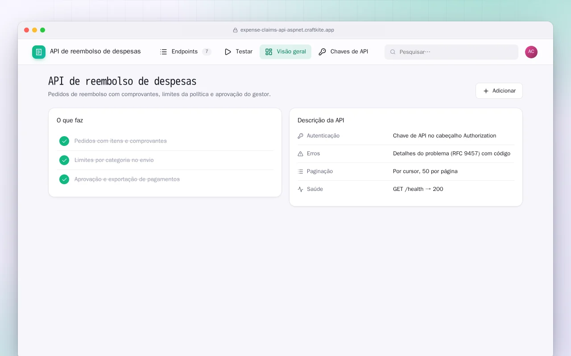Screen dimensions: 571x356
Task: Go to Chaves de API tab
Action: click(343, 52)
